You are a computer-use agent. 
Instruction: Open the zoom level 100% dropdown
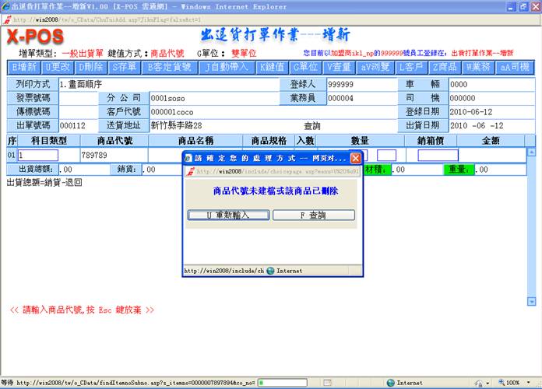[515, 383]
